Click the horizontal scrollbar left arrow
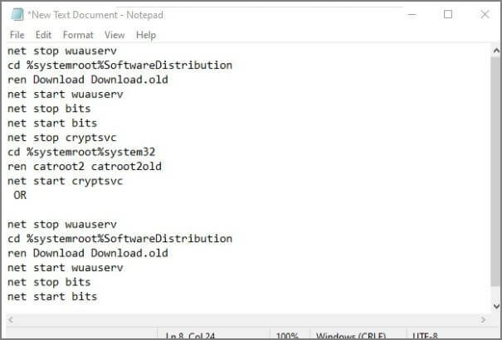The height and width of the screenshot is (340, 502). pyautogui.click(x=8, y=319)
